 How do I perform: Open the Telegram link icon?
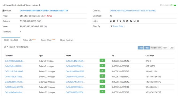[x=127, y=21]
